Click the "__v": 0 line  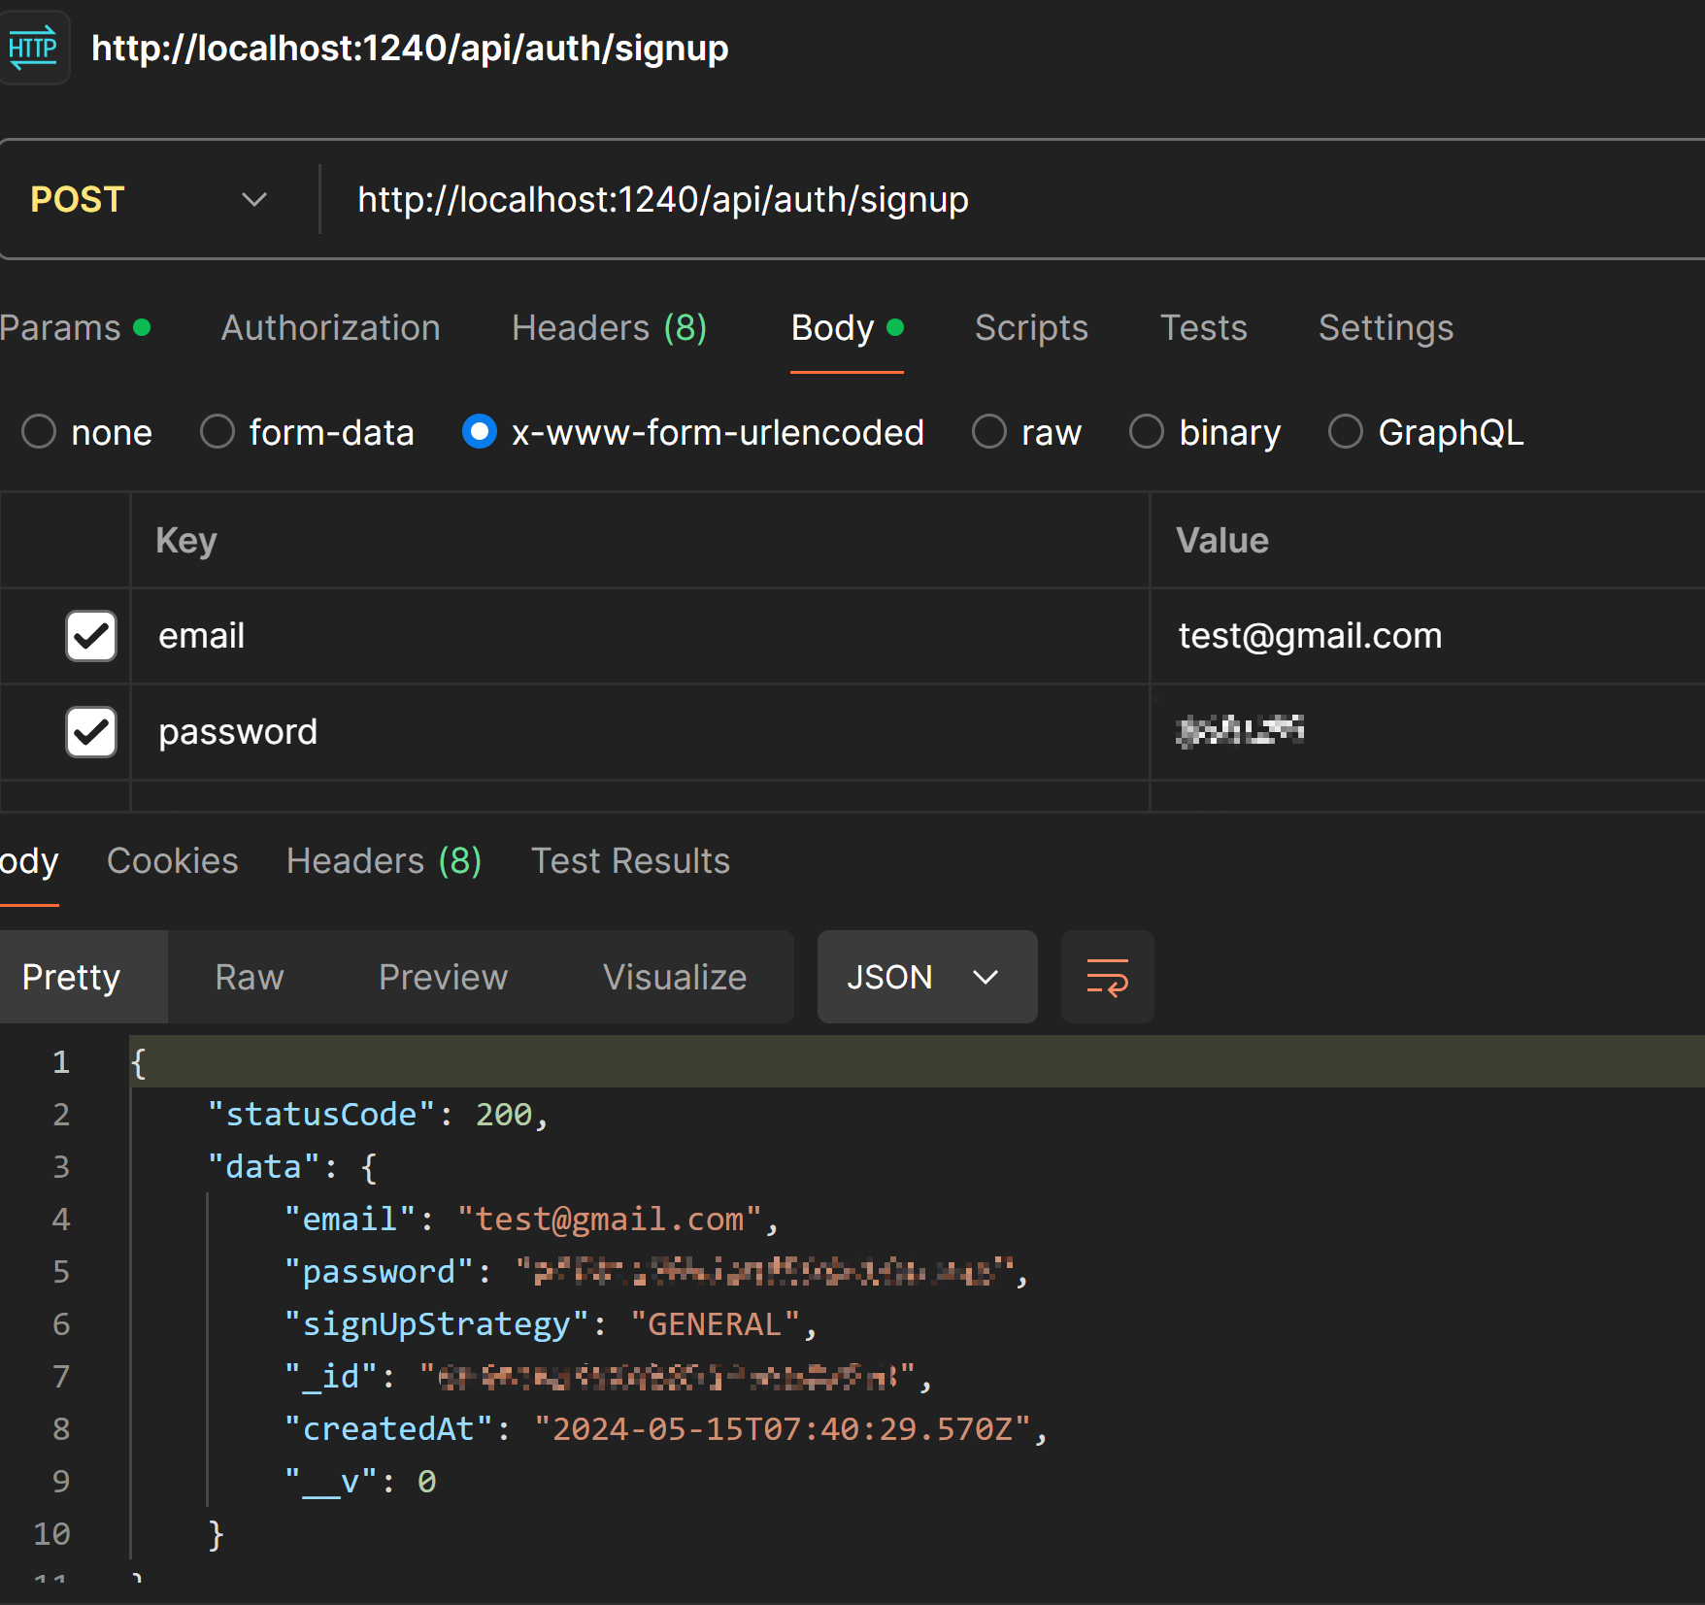360,1482
